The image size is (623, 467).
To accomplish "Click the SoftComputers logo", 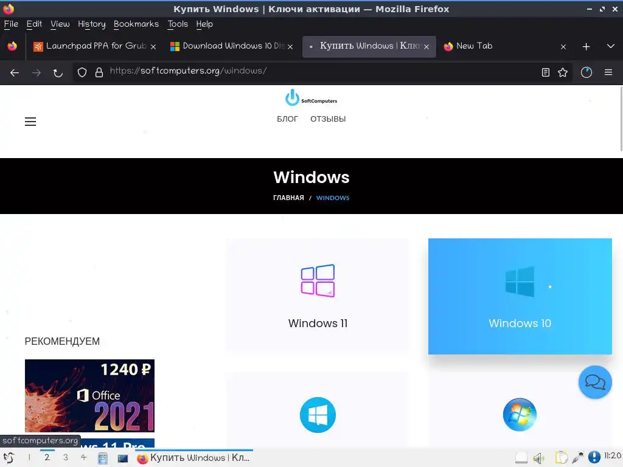I will tap(311, 98).
